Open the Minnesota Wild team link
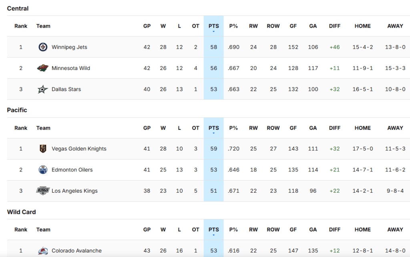Viewport: 410px width, 257px height. pos(71,68)
